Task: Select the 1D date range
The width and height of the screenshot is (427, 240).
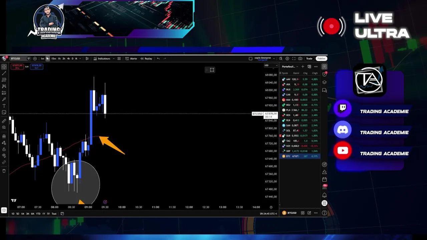Action: coord(13,214)
